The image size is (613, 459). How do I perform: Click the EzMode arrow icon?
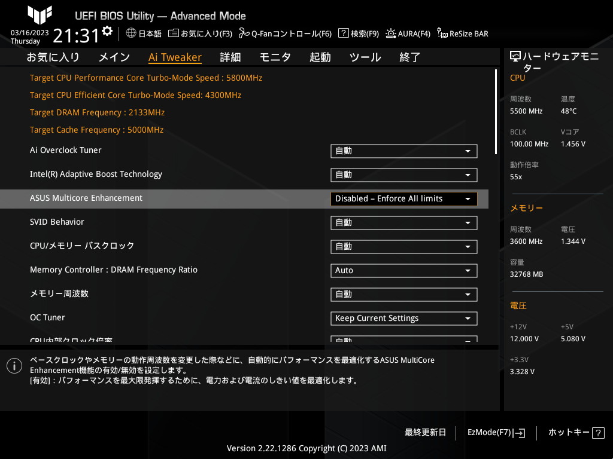pos(519,433)
